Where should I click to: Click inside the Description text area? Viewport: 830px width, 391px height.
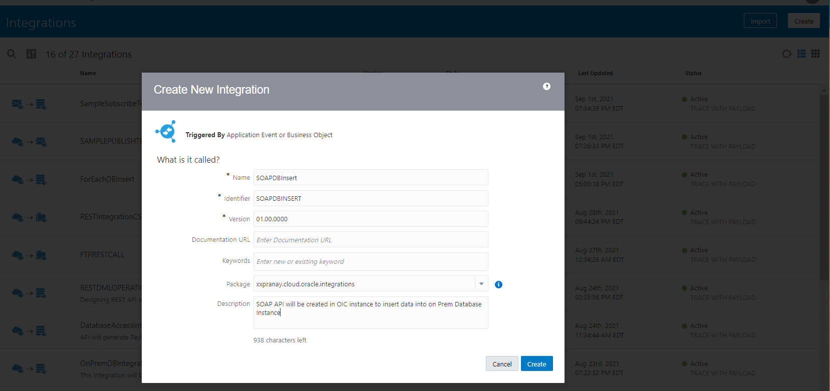[x=371, y=313]
